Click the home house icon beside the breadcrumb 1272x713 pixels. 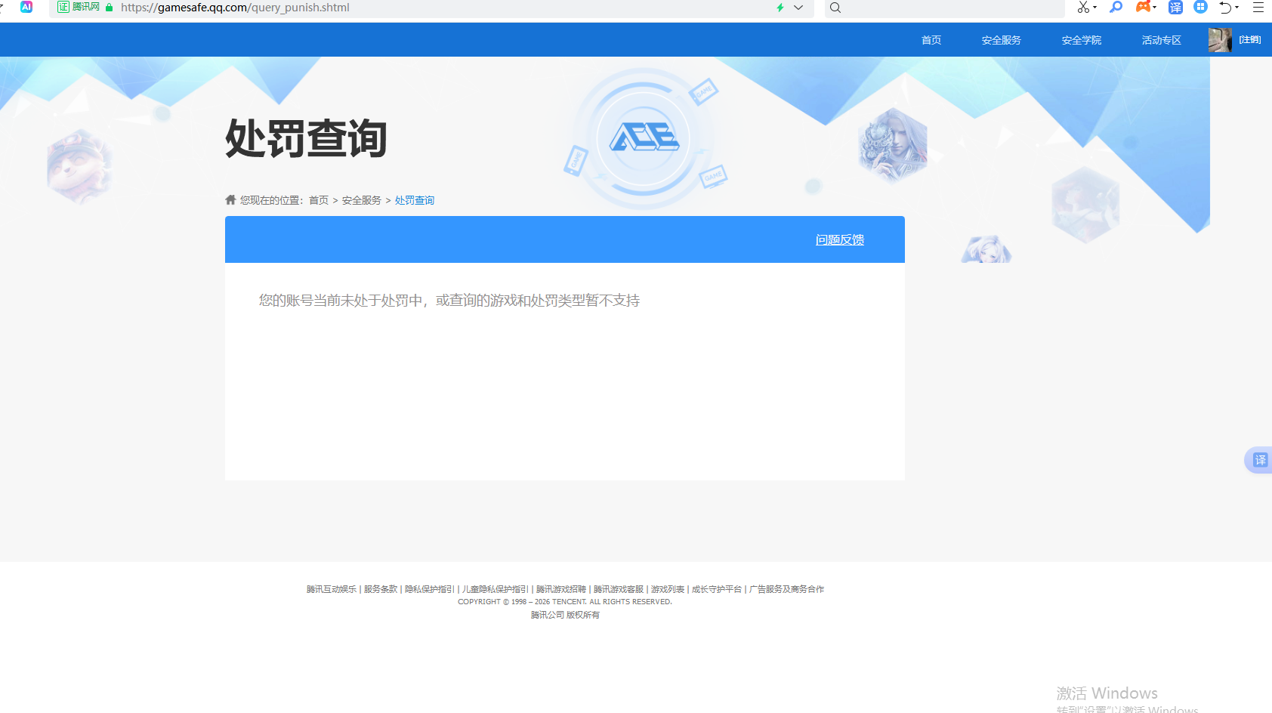point(230,199)
